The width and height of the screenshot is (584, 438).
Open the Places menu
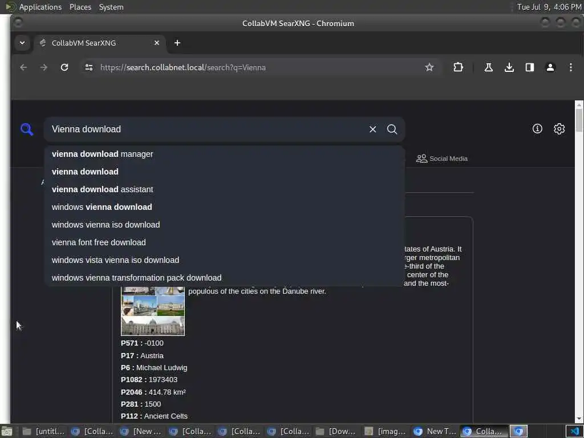click(x=80, y=7)
